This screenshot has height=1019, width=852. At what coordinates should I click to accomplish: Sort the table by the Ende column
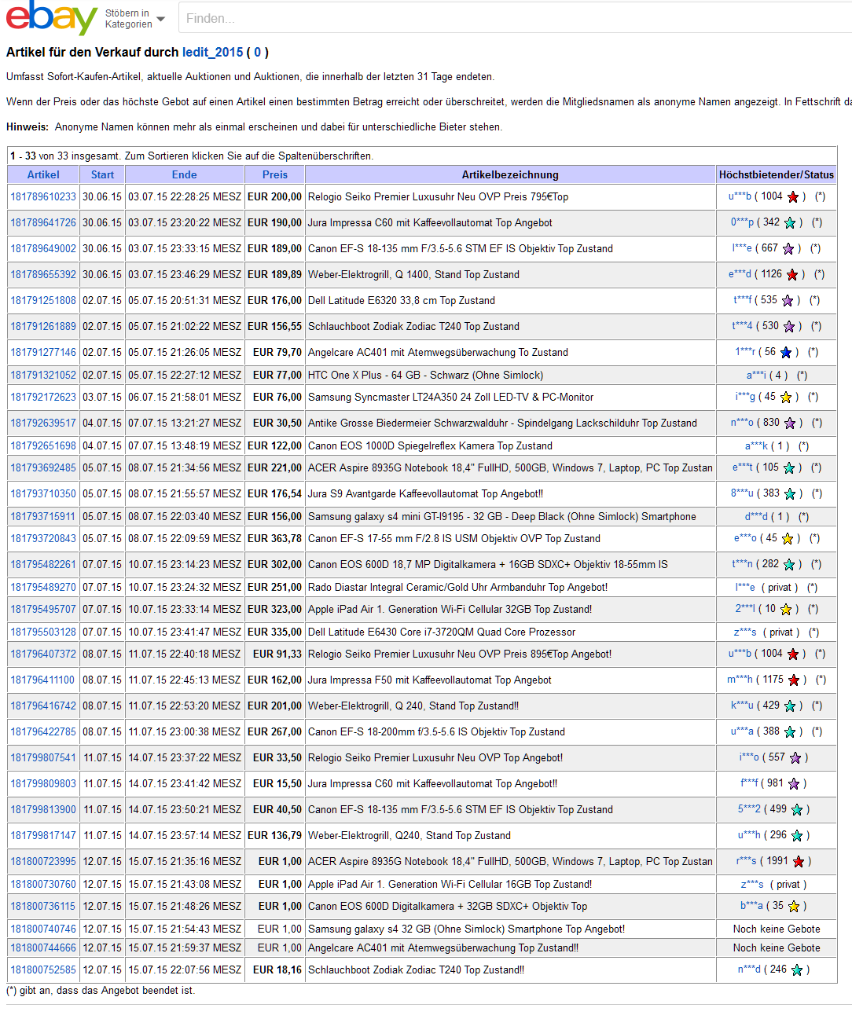[185, 175]
